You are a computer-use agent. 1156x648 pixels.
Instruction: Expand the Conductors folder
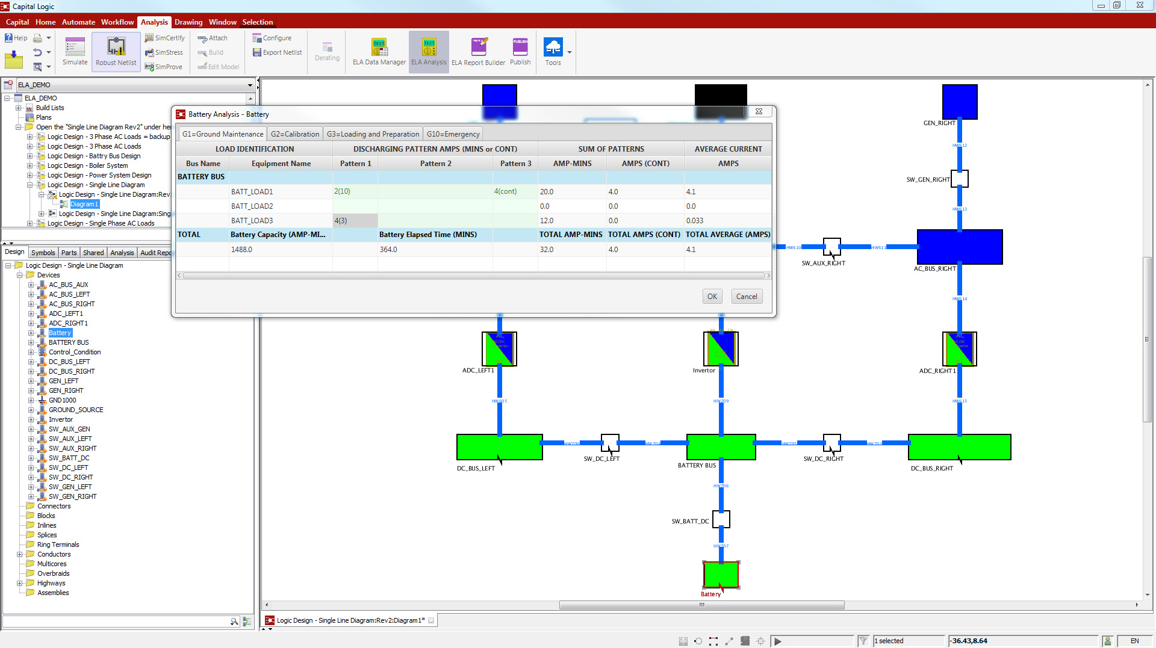click(x=20, y=555)
